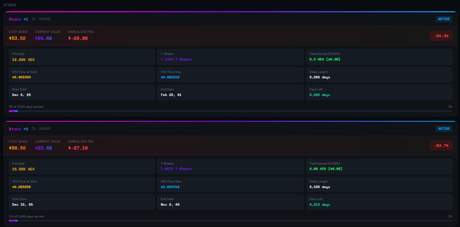Click the $-27.10 unrealized P&L
This screenshot has height=227, width=460.
pos(78,148)
